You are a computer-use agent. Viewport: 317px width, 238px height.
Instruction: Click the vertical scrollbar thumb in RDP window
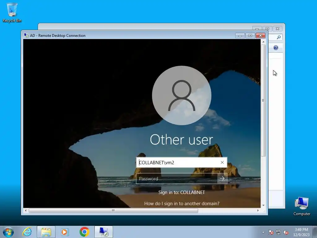coord(263,100)
